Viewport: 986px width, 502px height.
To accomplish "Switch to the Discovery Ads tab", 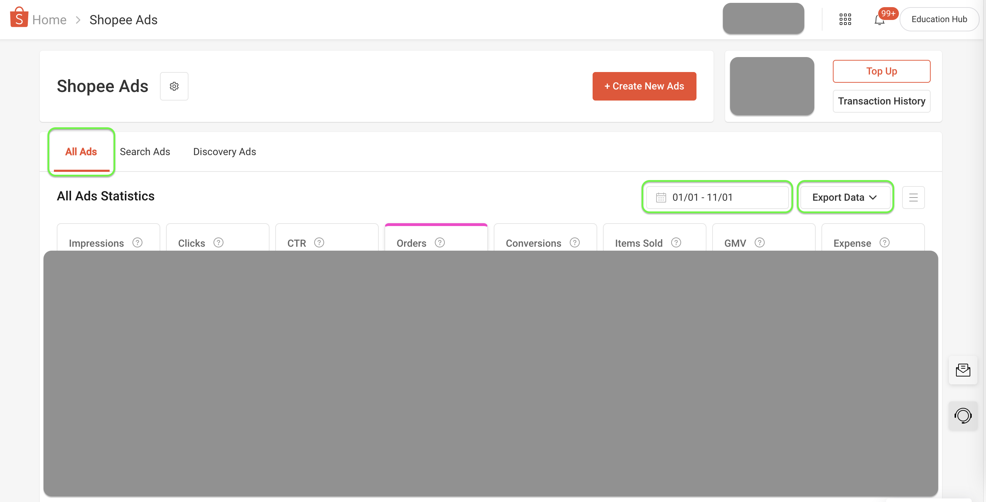I will tap(224, 152).
